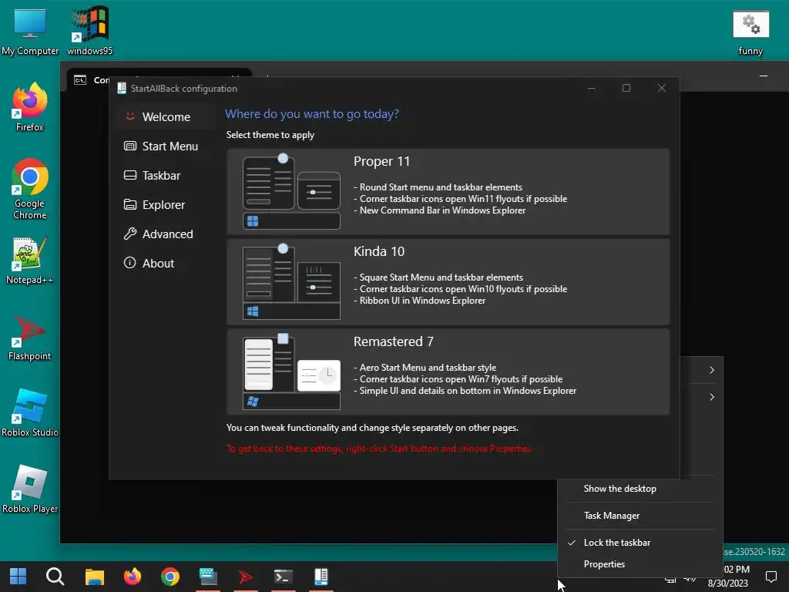The image size is (789, 592).
Task: Open Firefox from the taskbar
Action: tap(133, 577)
